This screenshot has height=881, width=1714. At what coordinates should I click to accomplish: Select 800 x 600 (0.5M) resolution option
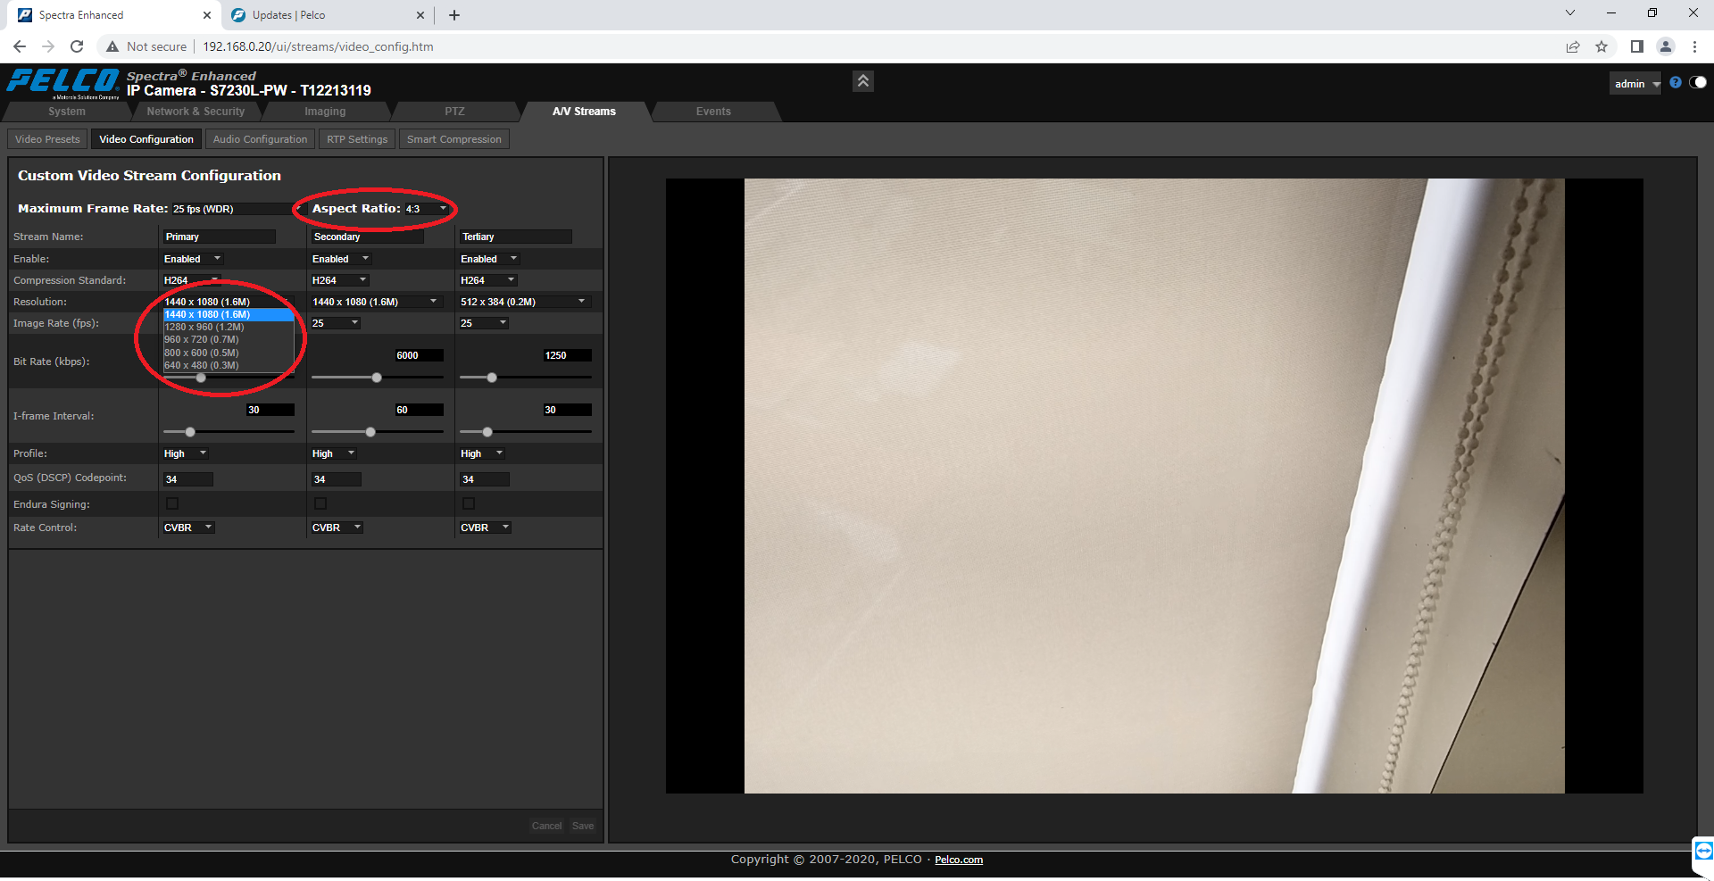pyautogui.click(x=229, y=353)
